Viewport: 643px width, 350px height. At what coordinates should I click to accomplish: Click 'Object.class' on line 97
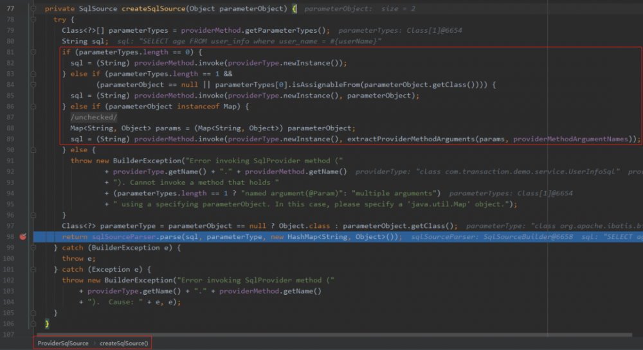point(304,226)
